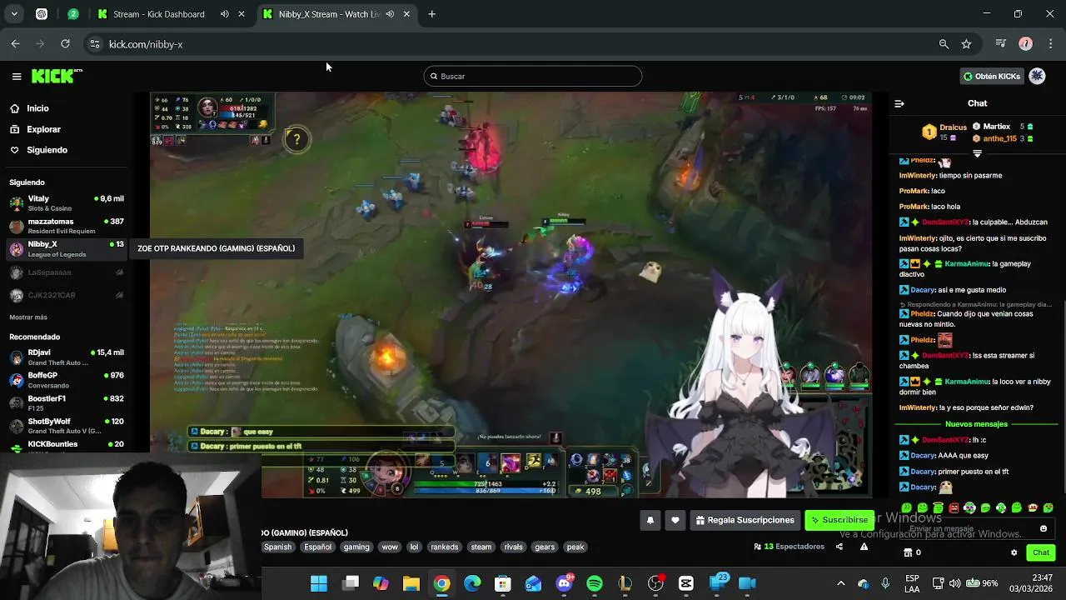The height and width of the screenshot is (600, 1066).
Task: Open BoffeGP recommended channel
Action: (x=67, y=380)
